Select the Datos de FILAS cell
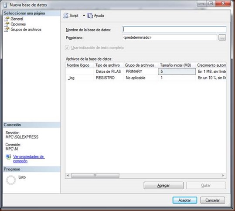Viewport: 235px width, 211px height. [109, 71]
